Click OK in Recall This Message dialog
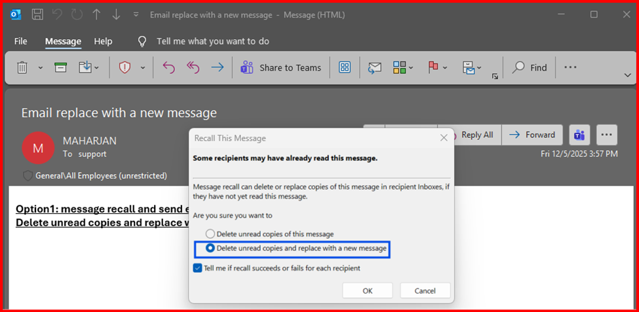The image size is (639, 312). 367,290
